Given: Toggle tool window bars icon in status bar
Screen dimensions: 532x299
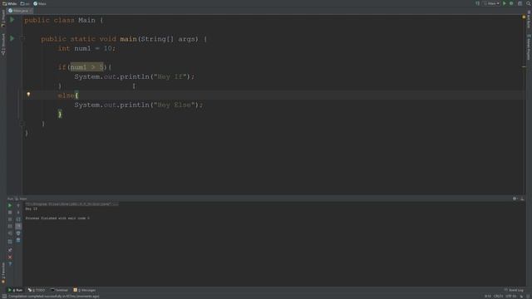Looking at the screenshot, I should pos(4,297).
